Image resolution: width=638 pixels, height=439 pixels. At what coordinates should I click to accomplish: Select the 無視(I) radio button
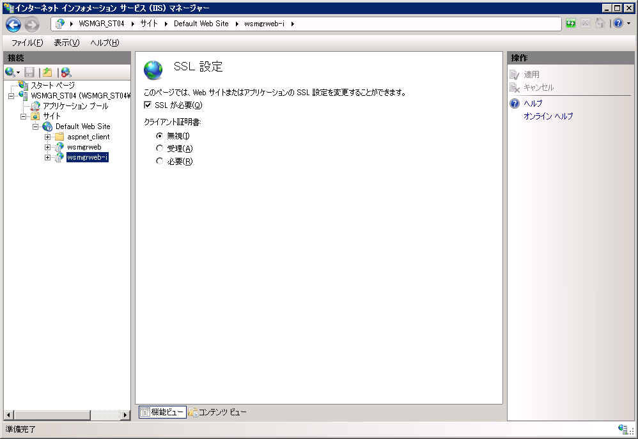(x=160, y=135)
